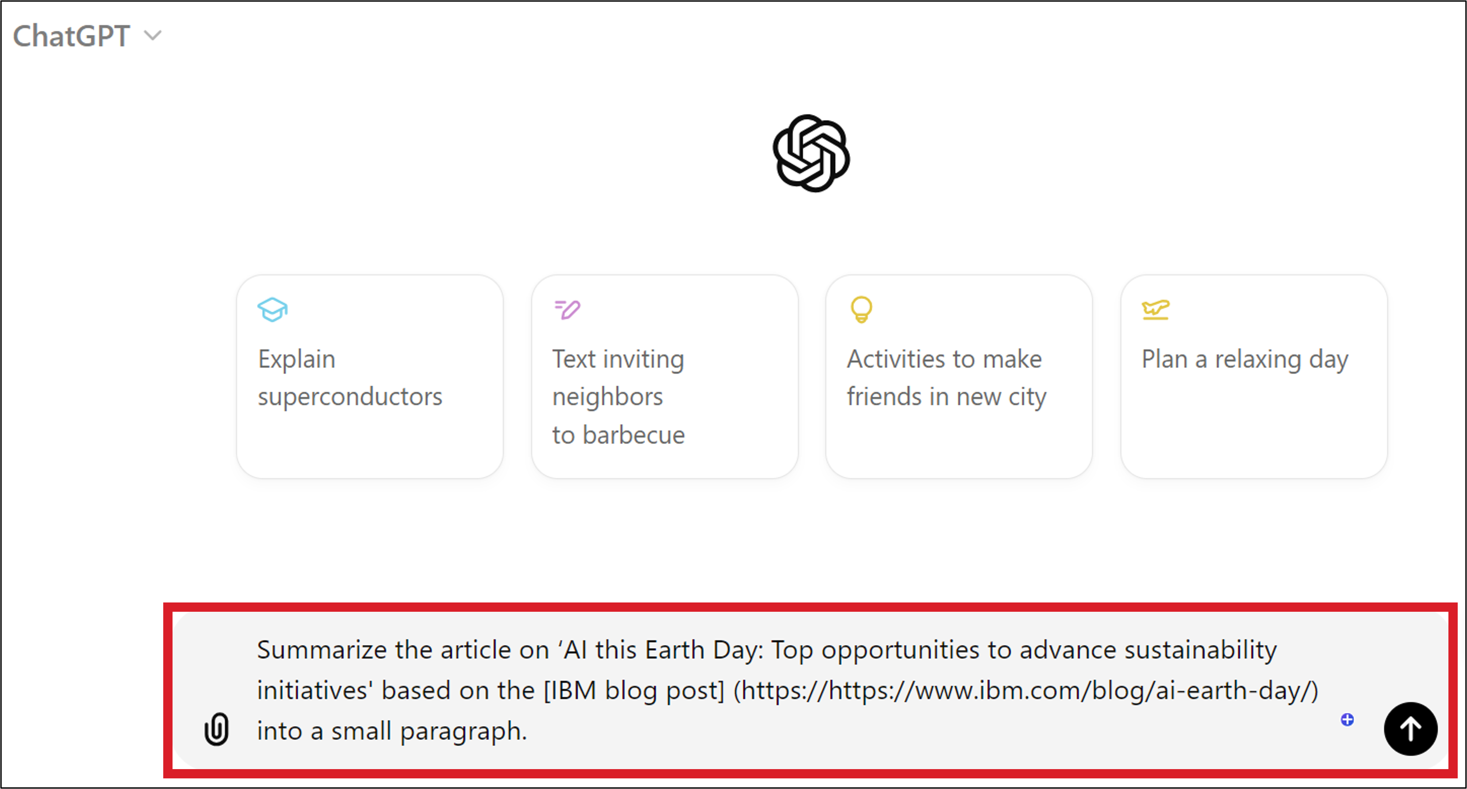This screenshot has height=789, width=1467.
Task: Click the purple pen writing icon
Action: [567, 309]
